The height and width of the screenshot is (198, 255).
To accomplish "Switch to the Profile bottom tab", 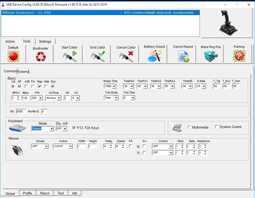I will (x=28, y=193).
